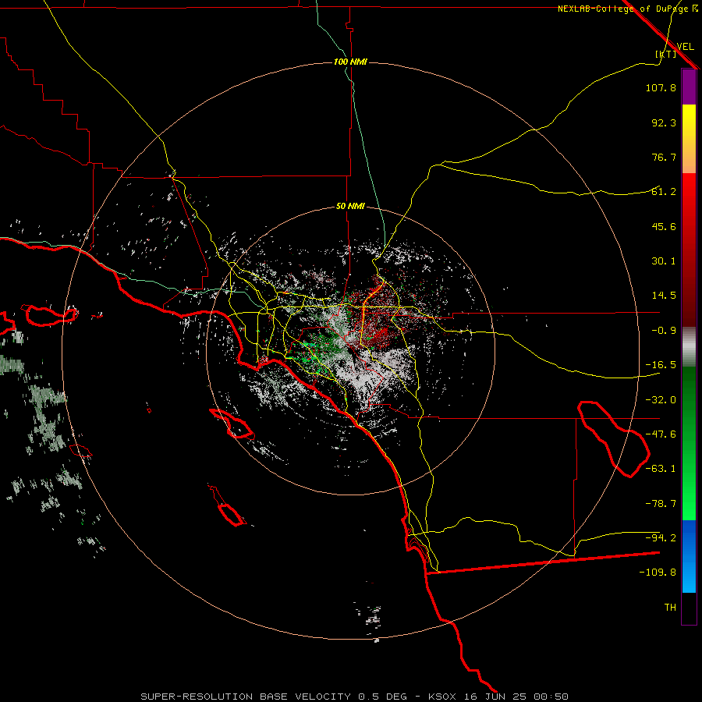
Task: Select the -63.1 scale value
Action: click(x=661, y=469)
